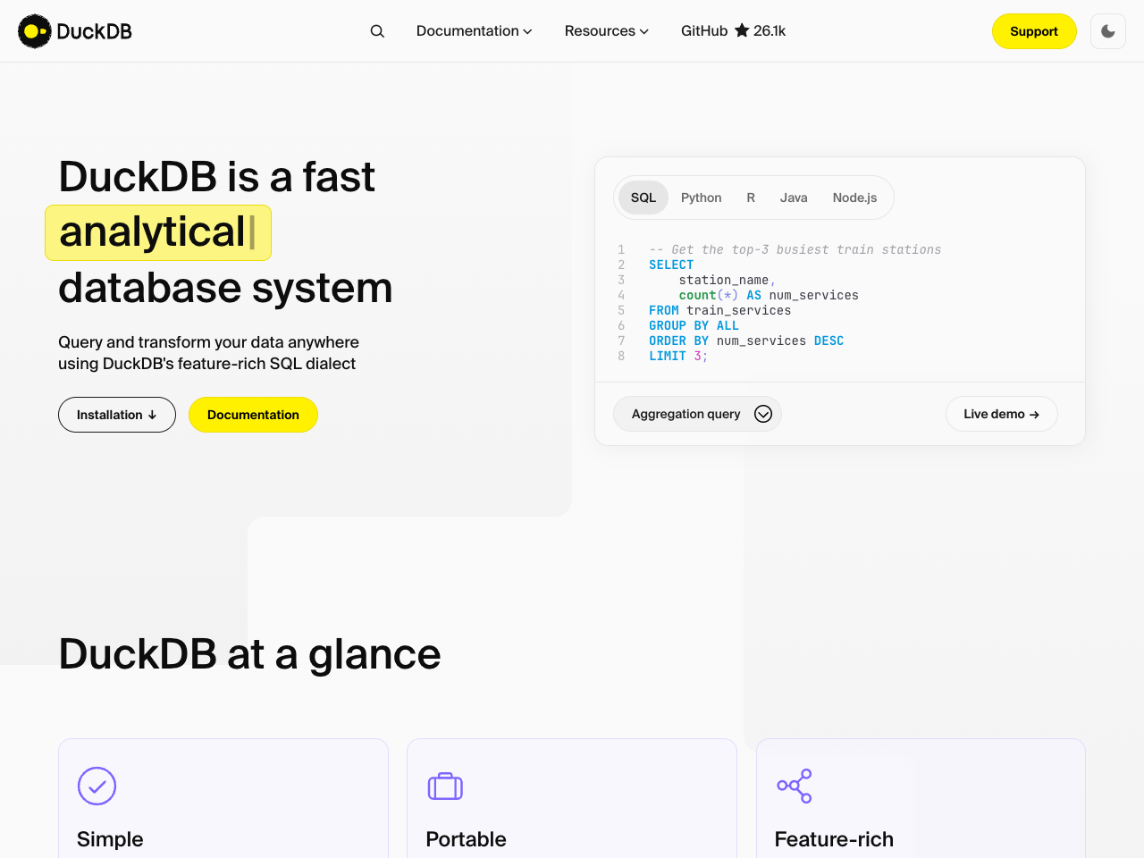The height and width of the screenshot is (858, 1144).
Task: Toggle dark mode with moon icon
Action: tap(1108, 31)
